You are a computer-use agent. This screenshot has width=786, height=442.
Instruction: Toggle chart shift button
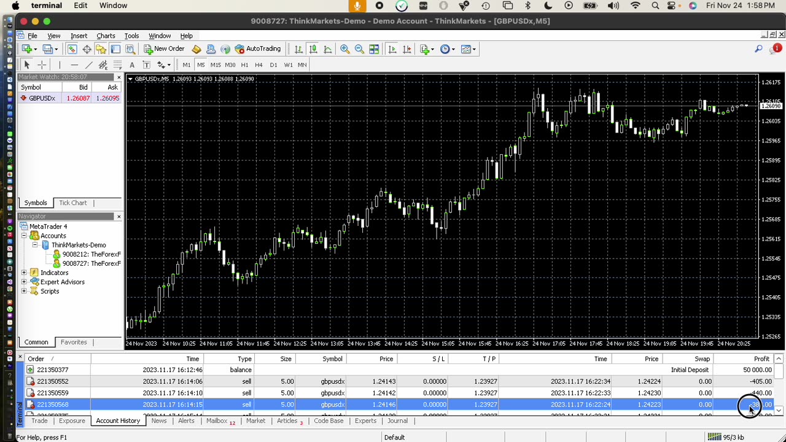coord(406,49)
